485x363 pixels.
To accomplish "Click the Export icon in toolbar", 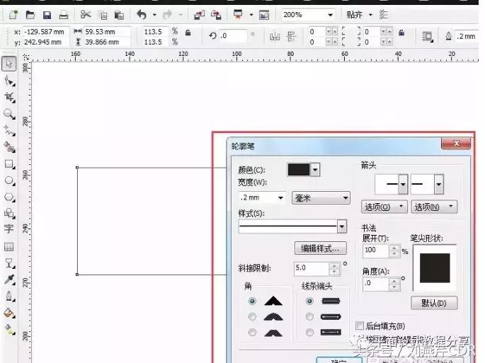I will tap(216, 15).
